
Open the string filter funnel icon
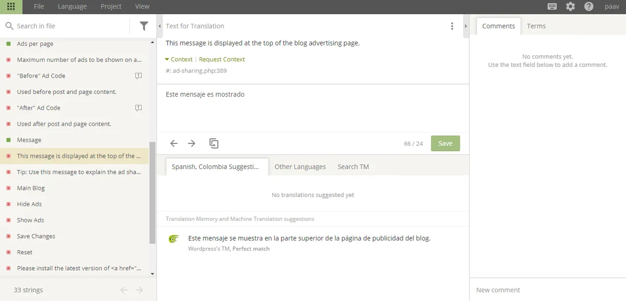click(x=144, y=26)
